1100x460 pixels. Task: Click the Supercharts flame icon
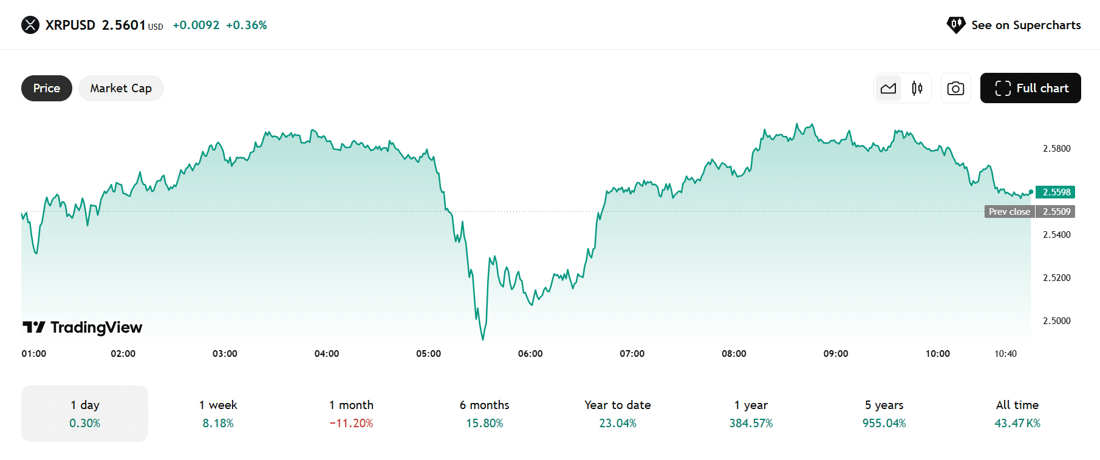point(955,25)
